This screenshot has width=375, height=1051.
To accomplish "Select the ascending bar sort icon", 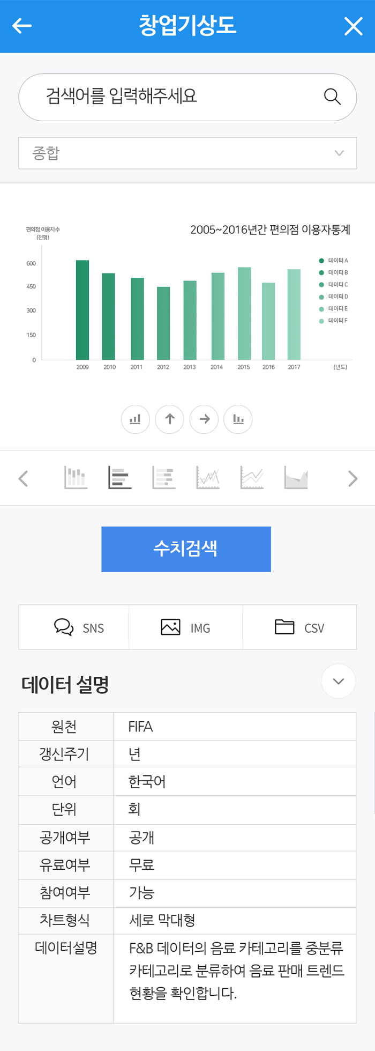I will pos(135,420).
